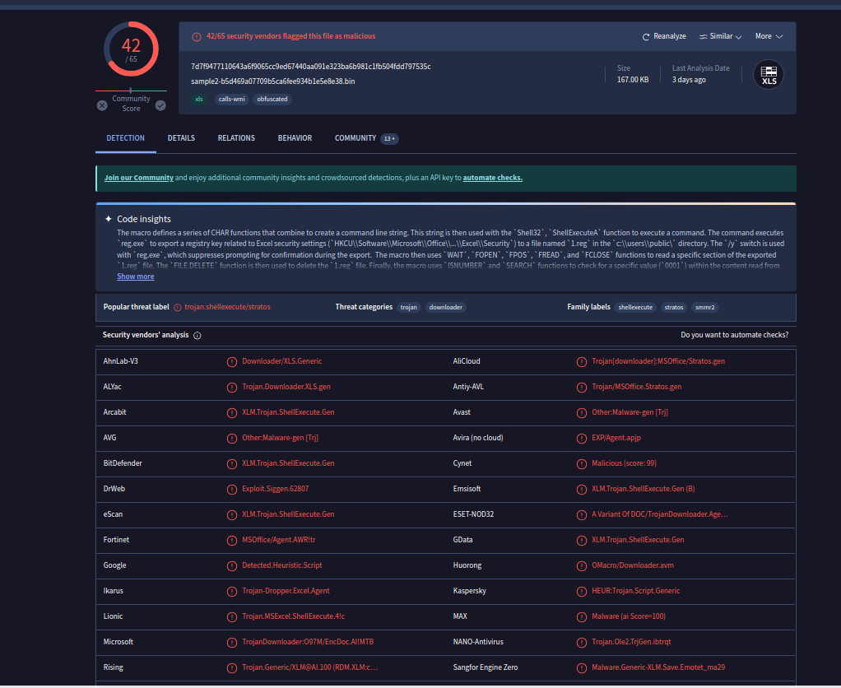Click the community score slider bar

pos(131,91)
